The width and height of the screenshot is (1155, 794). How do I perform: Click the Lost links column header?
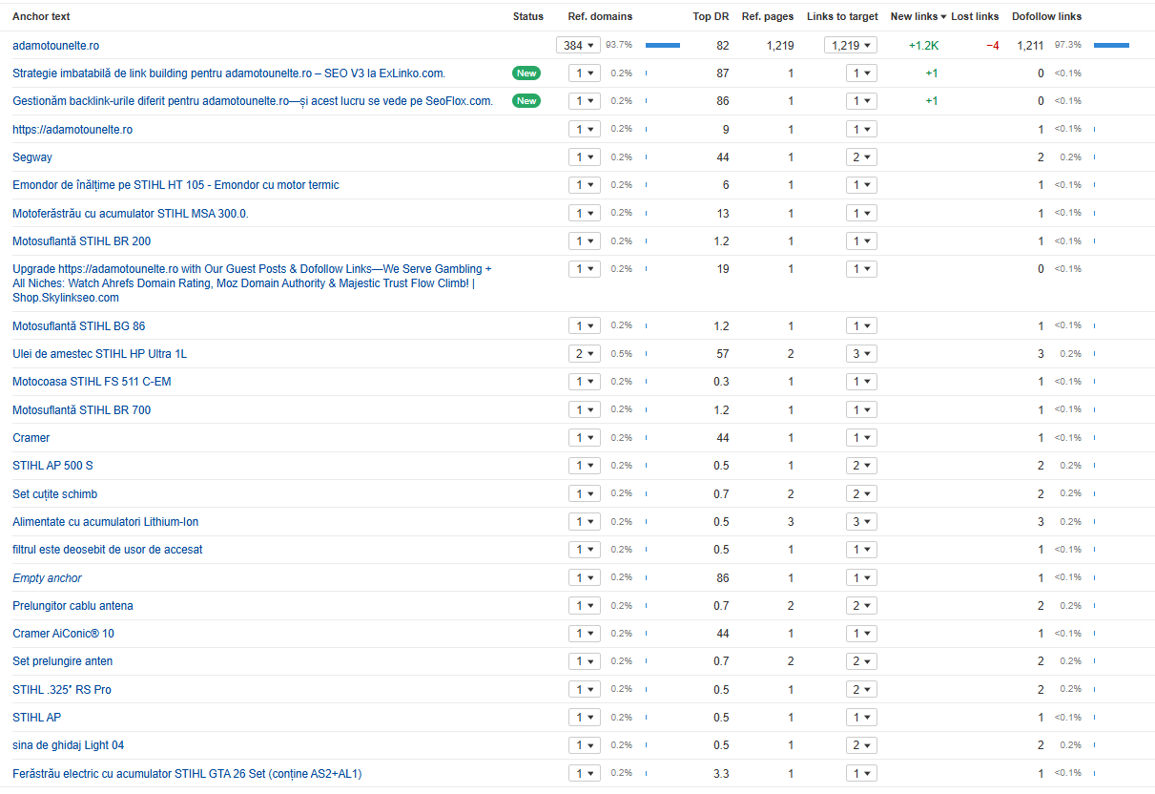tap(975, 16)
